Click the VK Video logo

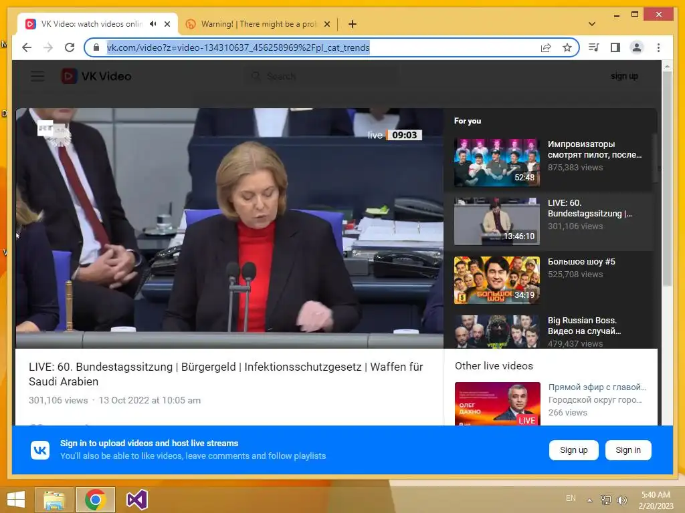pyautogui.click(x=96, y=76)
